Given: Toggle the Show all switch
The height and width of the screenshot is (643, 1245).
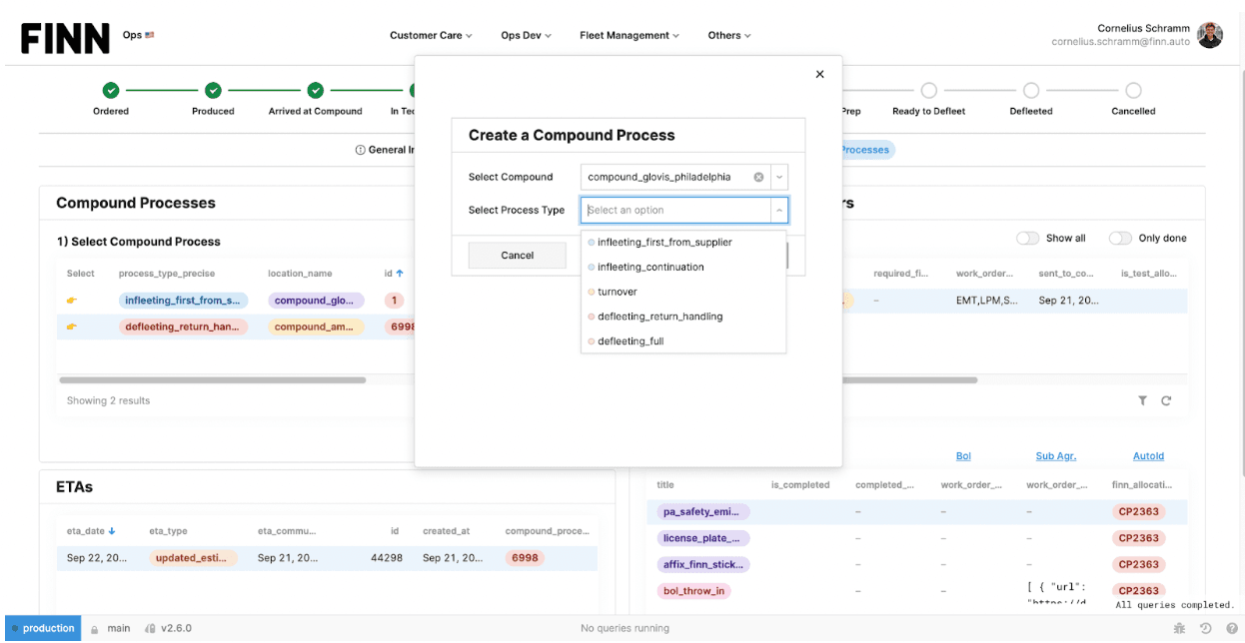Looking at the screenshot, I should pos(1027,238).
